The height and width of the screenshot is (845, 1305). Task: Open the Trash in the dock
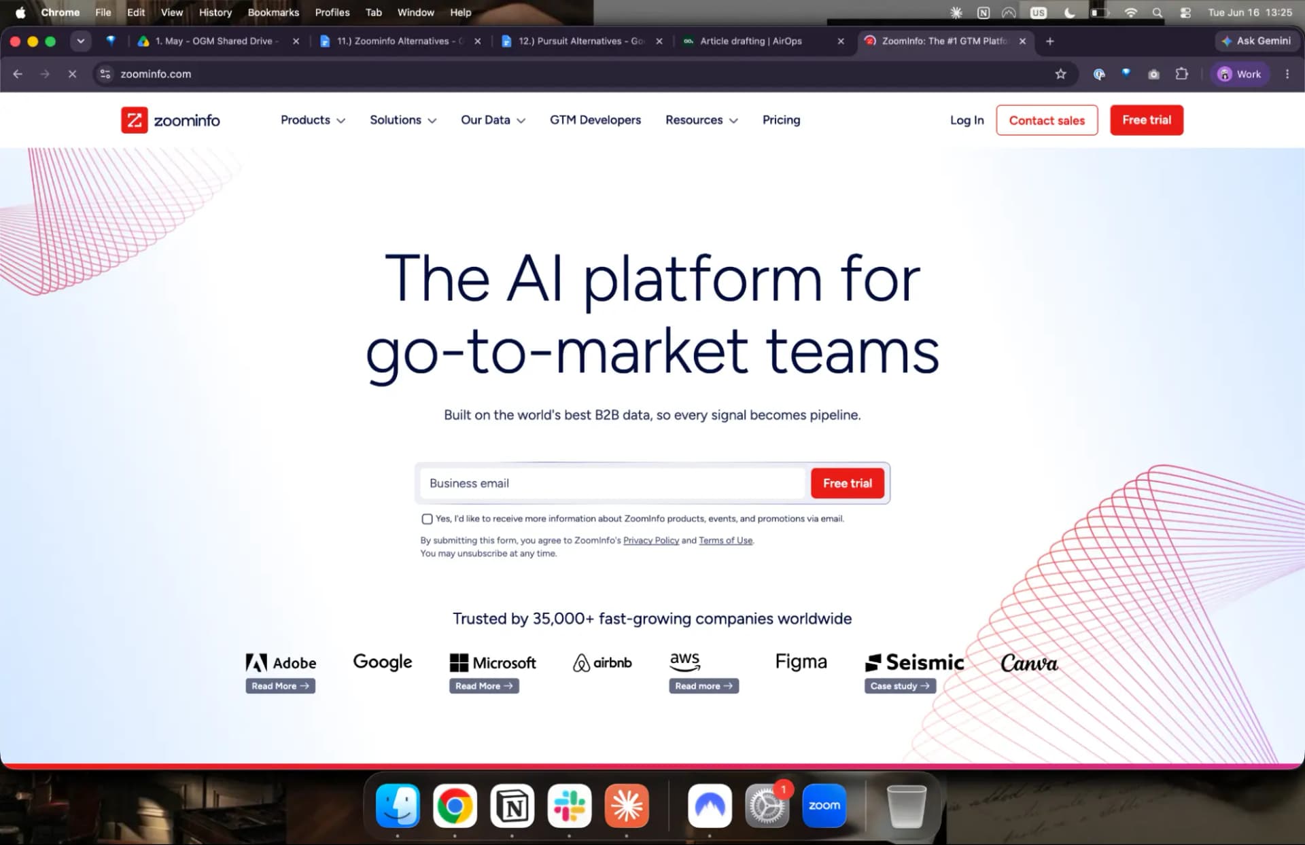[907, 806]
